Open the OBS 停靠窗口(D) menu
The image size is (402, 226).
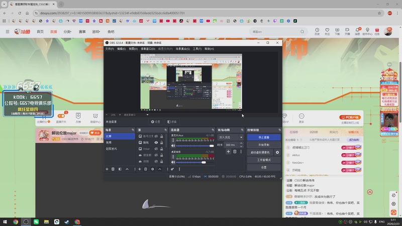pyautogui.click(x=148, y=49)
